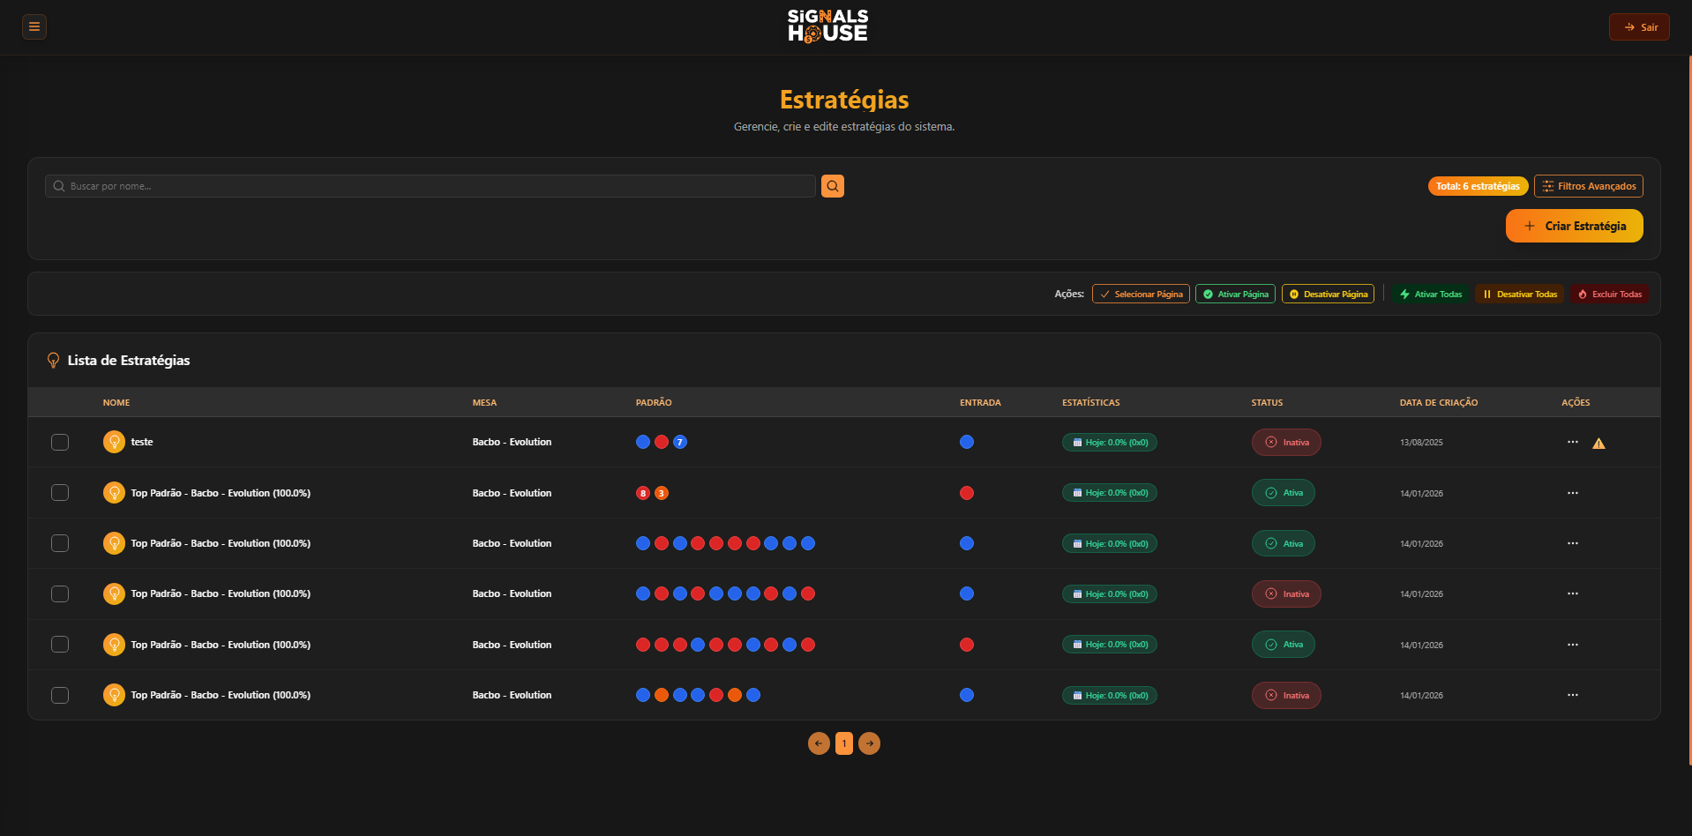The height and width of the screenshot is (836, 1692).
Task: Click the warning triangle on teste row
Action: (1598, 444)
